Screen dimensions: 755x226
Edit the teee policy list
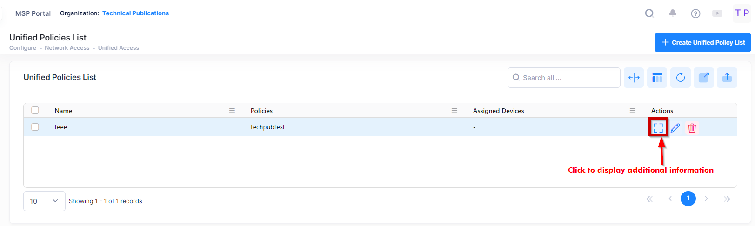tap(675, 127)
